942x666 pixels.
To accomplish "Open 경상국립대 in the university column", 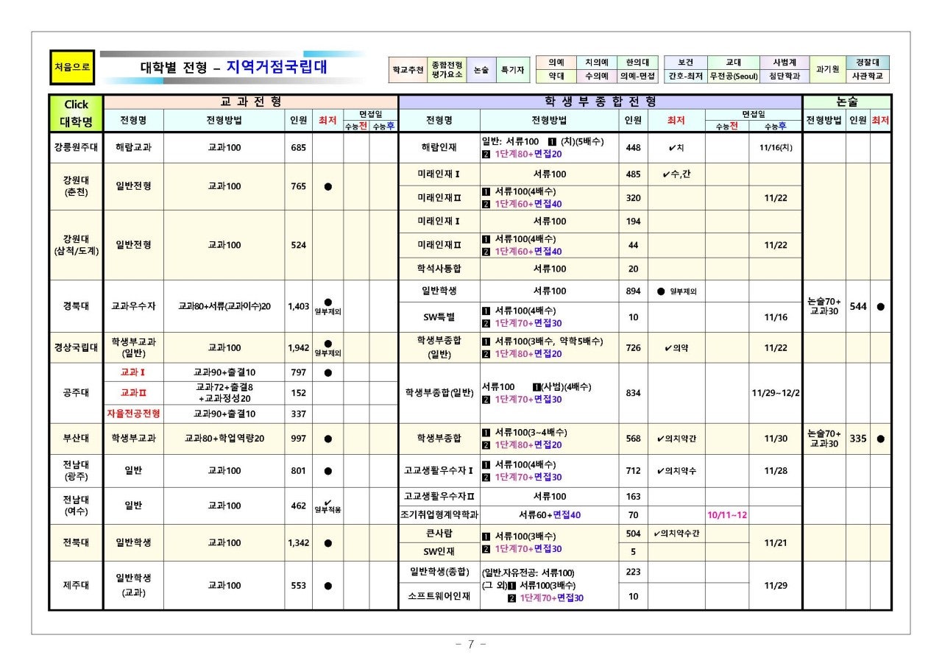I will click(x=77, y=347).
